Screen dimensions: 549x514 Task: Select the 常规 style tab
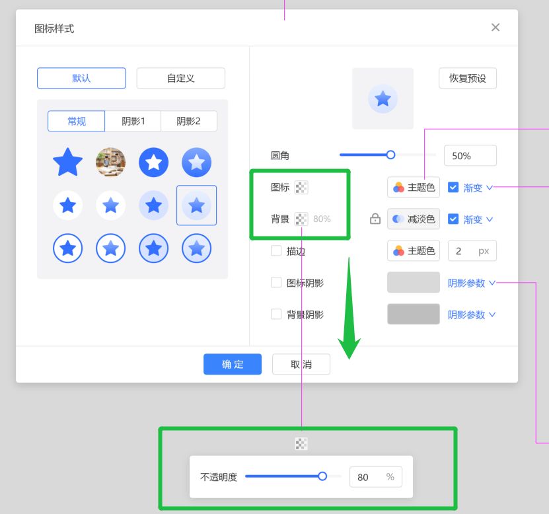click(77, 121)
